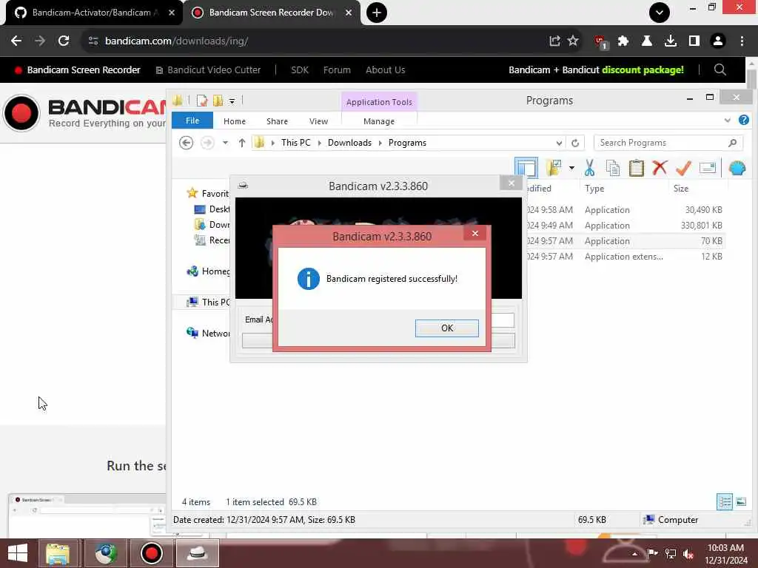This screenshot has width=758, height=568.
Task: Select the Application Tools contextual tab
Action: [379, 102]
